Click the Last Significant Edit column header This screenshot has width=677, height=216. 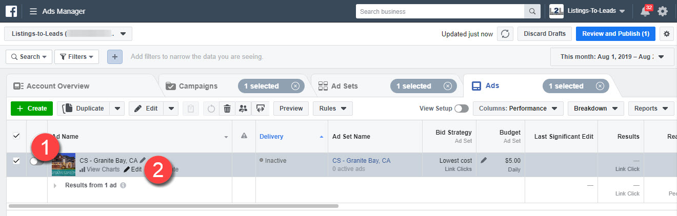(564, 136)
